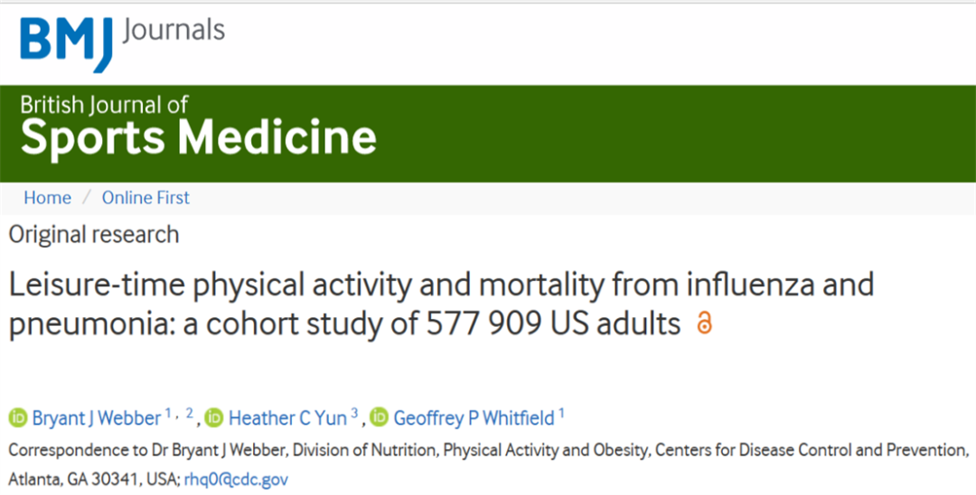Open author Heather C Yun's name link
The width and height of the screenshot is (976, 495).
(x=286, y=418)
